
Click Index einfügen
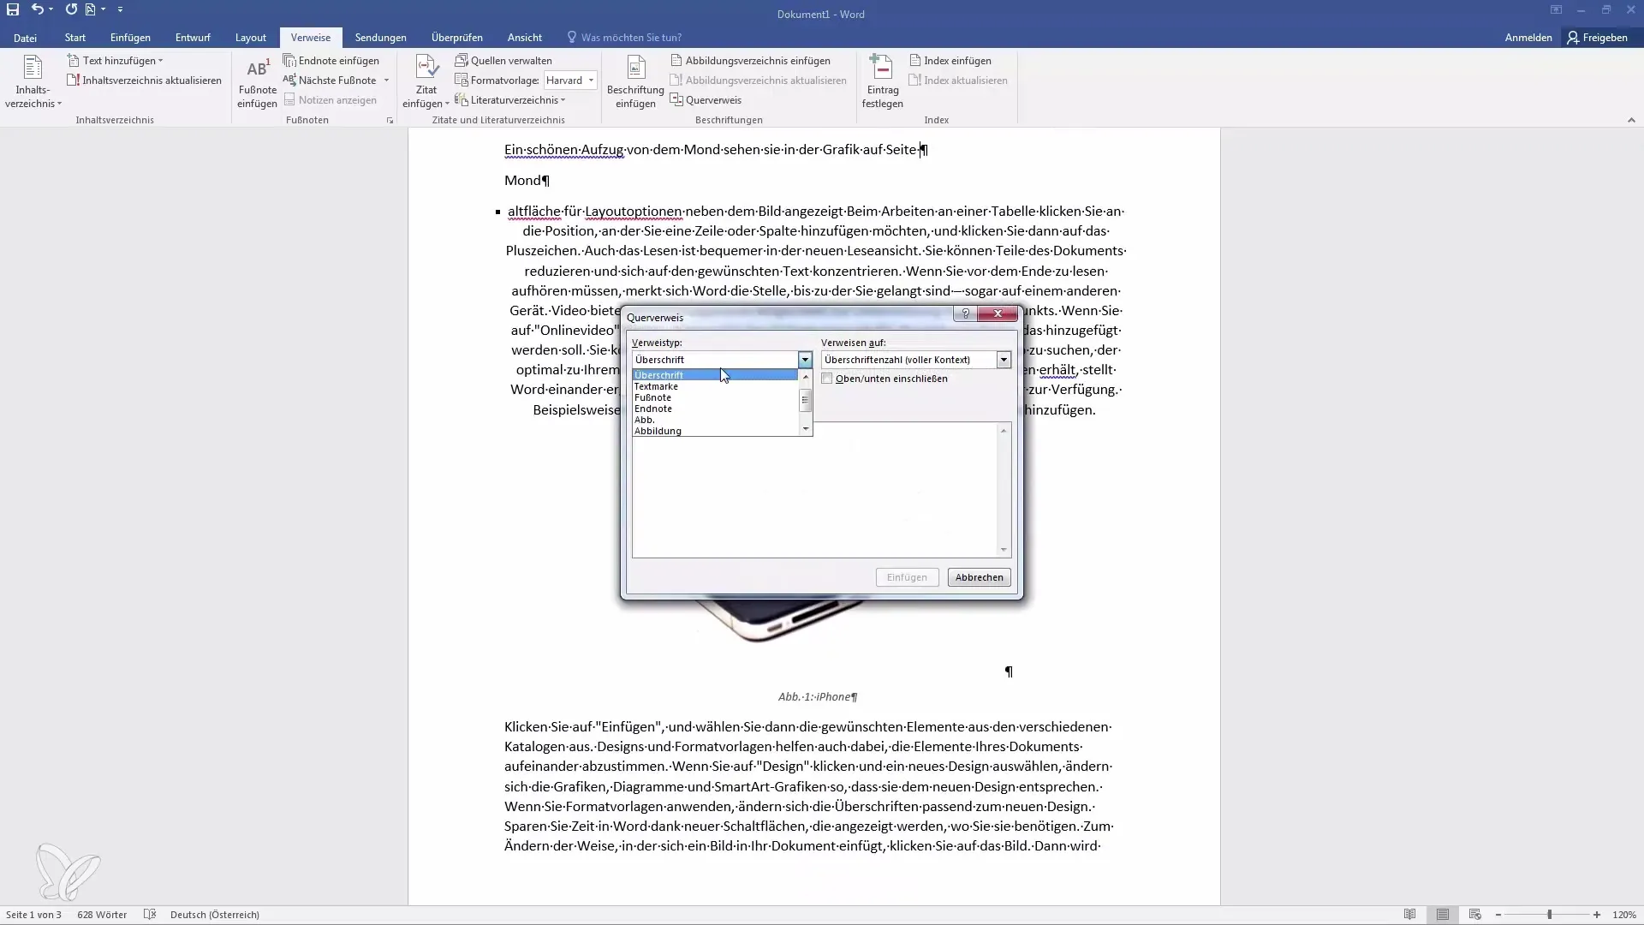coord(950,61)
